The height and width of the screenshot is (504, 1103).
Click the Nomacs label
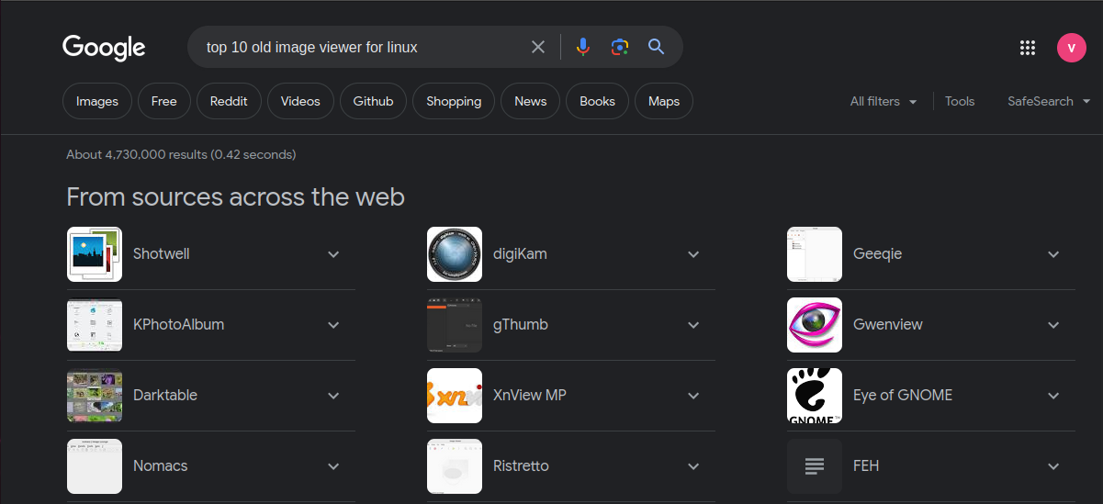click(161, 466)
